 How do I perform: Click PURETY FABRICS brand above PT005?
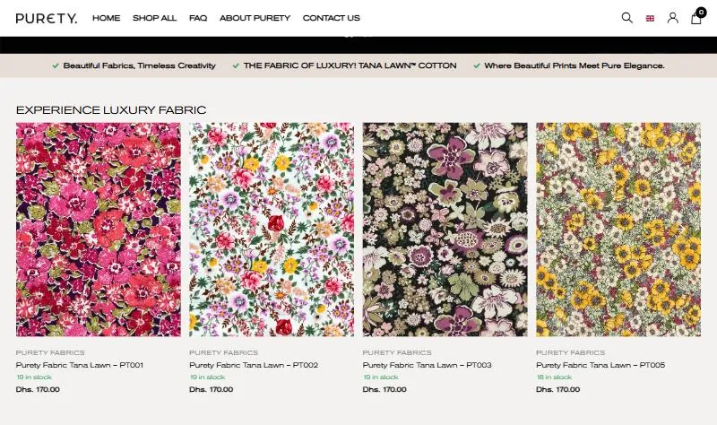(x=570, y=352)
